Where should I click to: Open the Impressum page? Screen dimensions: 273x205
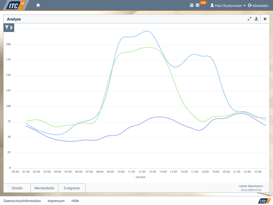[56, 201]
